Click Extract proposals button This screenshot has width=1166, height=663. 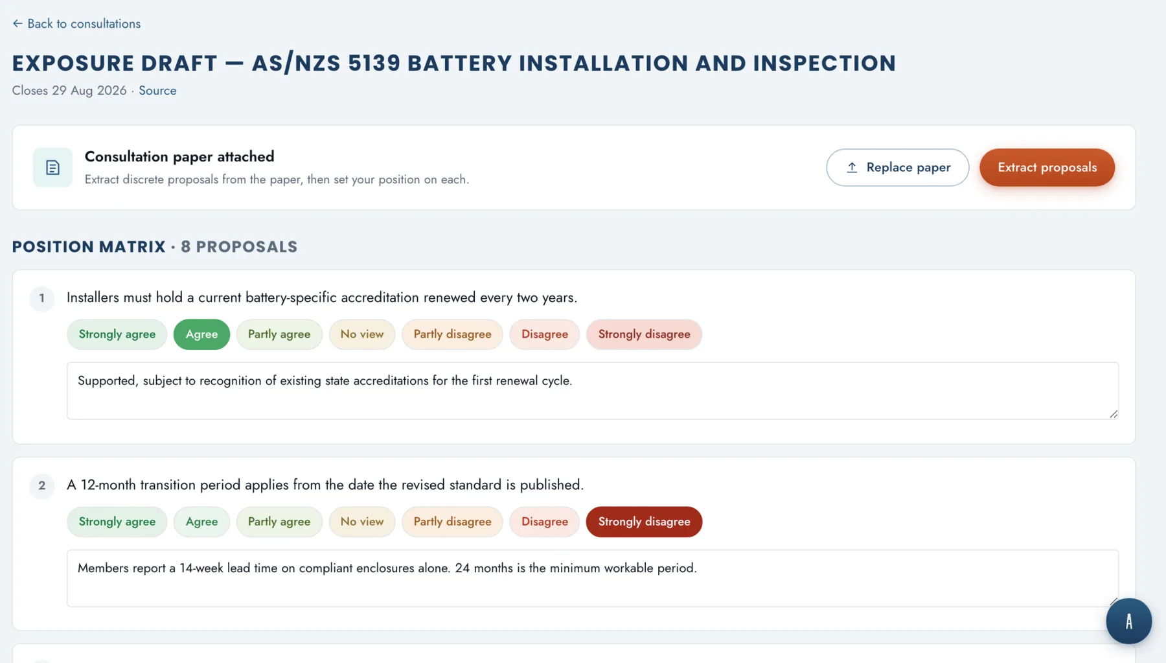coord(1047,168)
